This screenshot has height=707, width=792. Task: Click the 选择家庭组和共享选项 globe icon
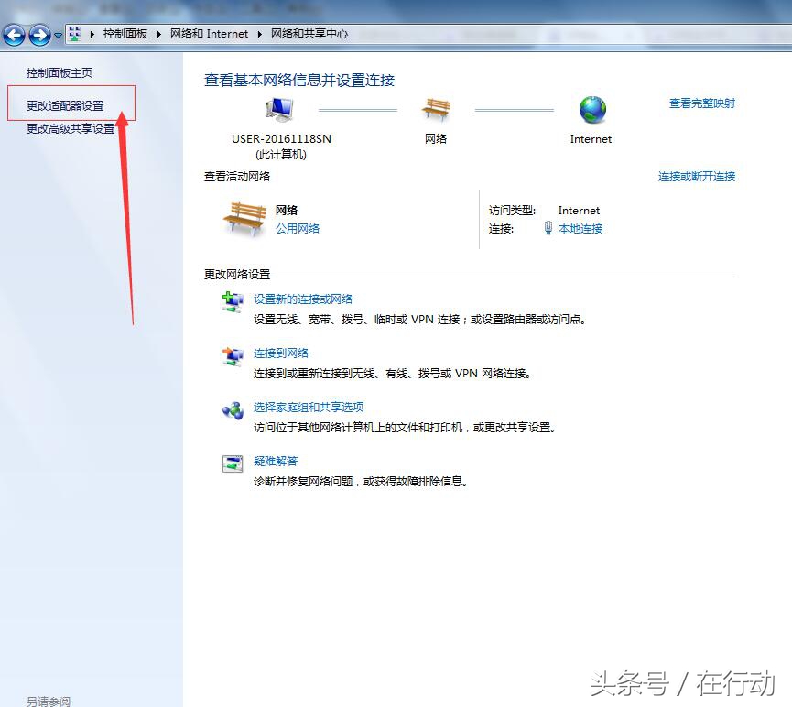click(x=232, y=408)
